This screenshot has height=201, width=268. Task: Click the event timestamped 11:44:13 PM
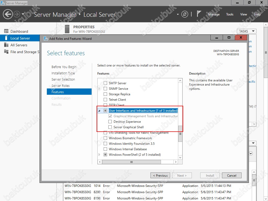(216, 186)
